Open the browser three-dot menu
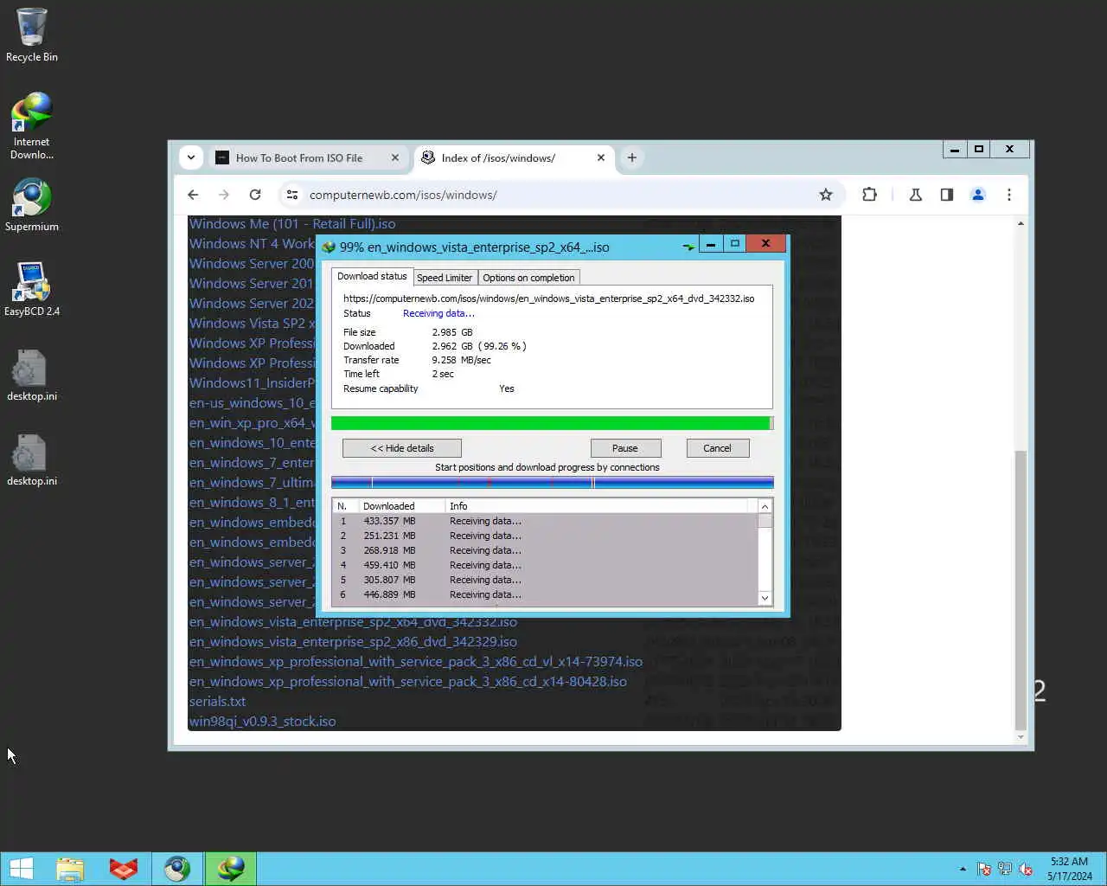 coord(1009,195)
